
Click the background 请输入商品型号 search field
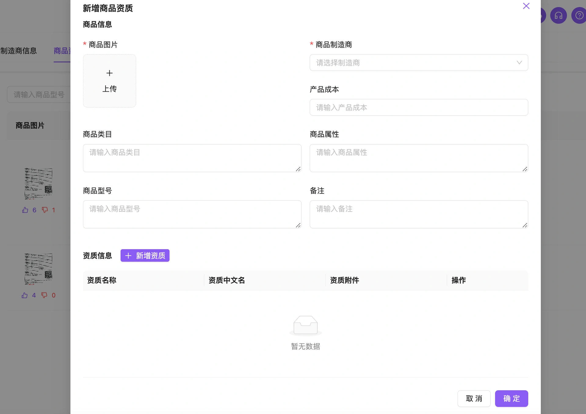pyautogui.click(x=39, y=94)
